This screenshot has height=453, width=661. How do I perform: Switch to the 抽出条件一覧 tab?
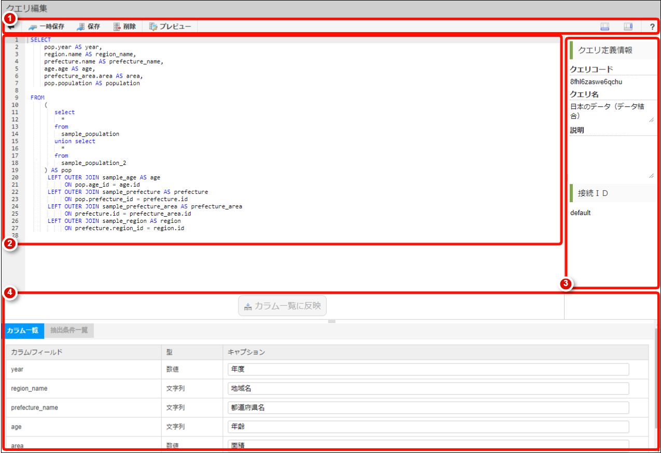69,331
